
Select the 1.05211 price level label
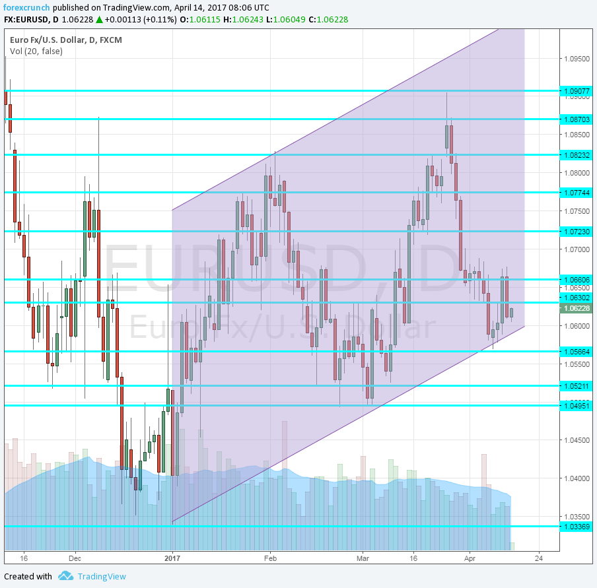(x=576, y=386)
